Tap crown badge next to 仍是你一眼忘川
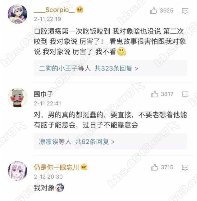This screenshot has width=197, height=201. pos(84,167)
